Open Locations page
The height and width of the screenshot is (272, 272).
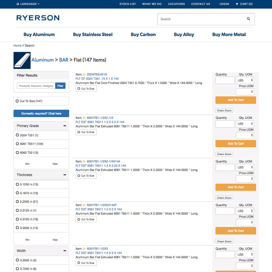176,4
